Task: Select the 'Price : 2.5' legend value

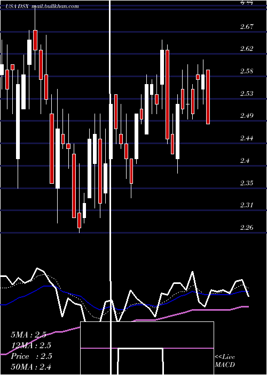Action: pyautogui.click(x=32, y=356)
